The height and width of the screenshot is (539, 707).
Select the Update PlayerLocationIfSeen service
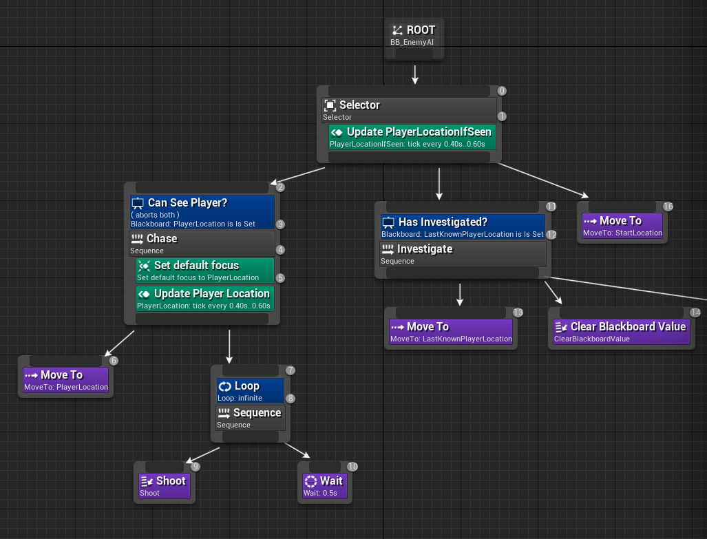point(412,137)
